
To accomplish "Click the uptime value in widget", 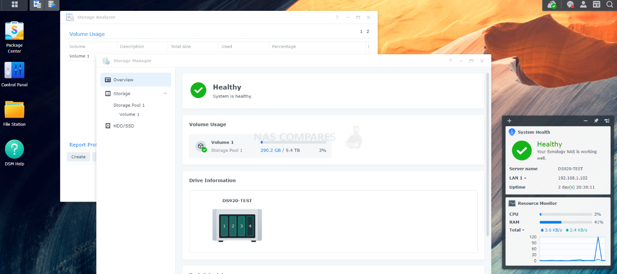I will (576, 187).
